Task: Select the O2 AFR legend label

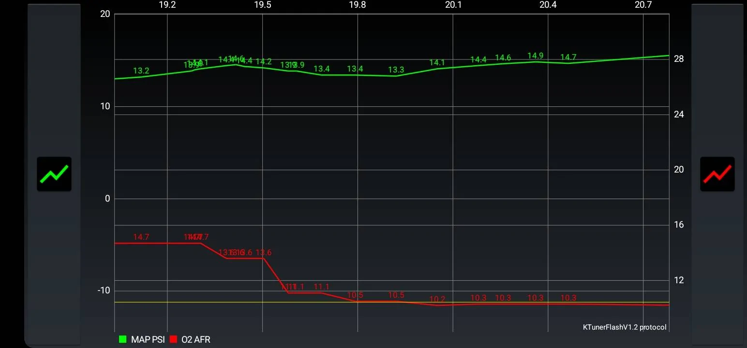Action: 197,339
